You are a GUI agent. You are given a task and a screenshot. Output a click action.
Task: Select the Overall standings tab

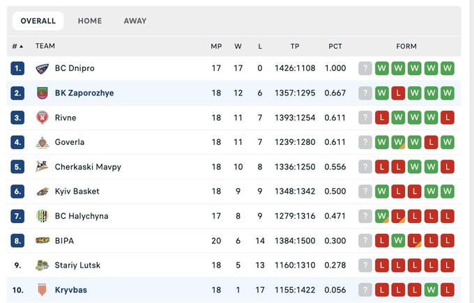[38, 21]
